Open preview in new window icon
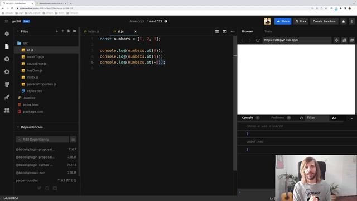The image size is (357, 201). (x=352, y=40)
